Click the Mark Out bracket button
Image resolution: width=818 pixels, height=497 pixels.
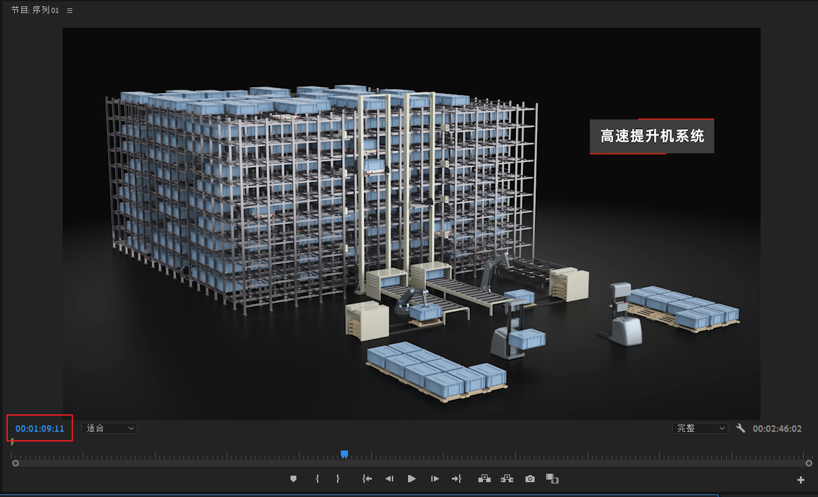[338, 479]
